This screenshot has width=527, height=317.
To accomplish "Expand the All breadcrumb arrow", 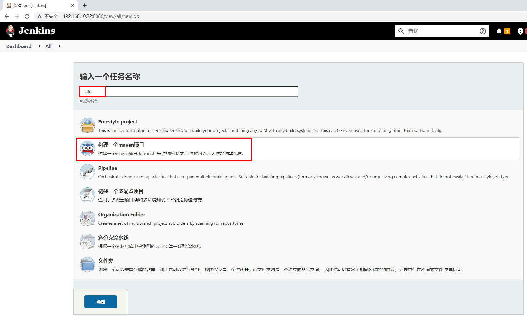I will point(60,46).
